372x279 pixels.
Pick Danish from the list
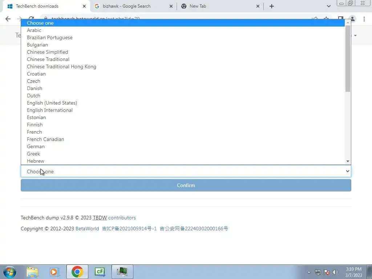pyautogui.click(x=183, y=88)
